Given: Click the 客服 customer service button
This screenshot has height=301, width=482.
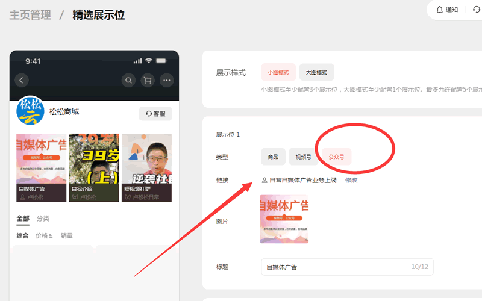Looking at the screenshot, I should click(x=155, y=114).
